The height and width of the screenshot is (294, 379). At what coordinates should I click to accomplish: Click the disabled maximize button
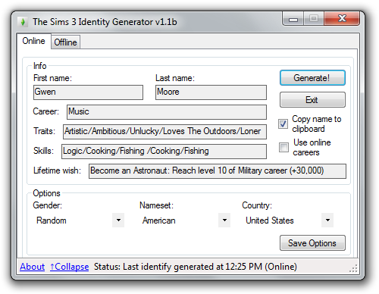[314, 19]
